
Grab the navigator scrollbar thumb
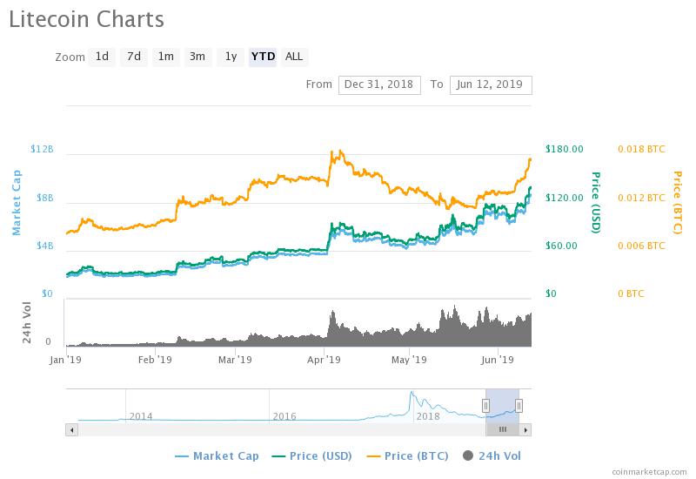503,429
